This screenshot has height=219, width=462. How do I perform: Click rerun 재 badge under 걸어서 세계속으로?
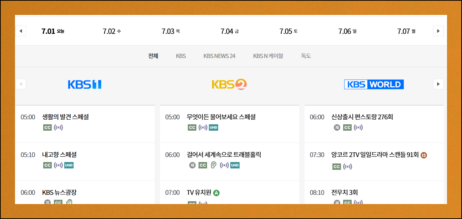point(192,165)
